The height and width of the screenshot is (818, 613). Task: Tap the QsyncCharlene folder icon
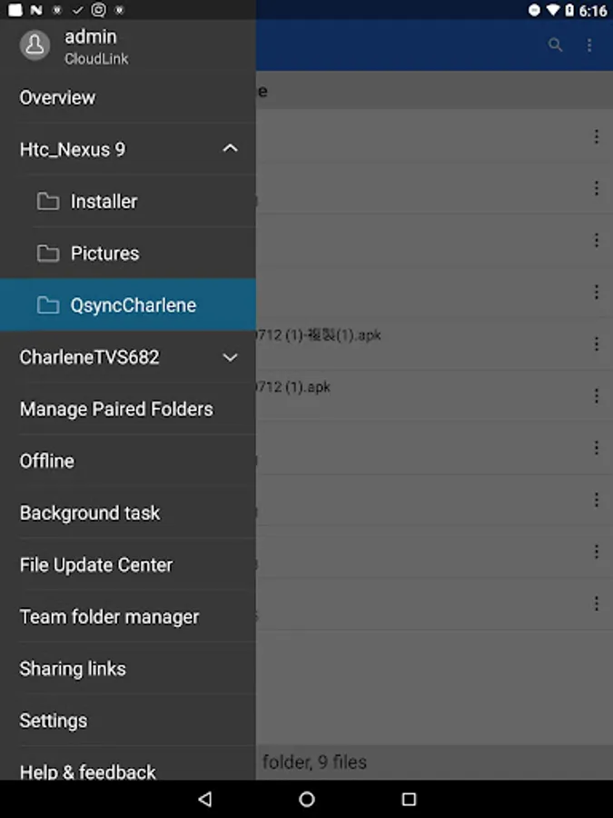click(x=47, y=305)
